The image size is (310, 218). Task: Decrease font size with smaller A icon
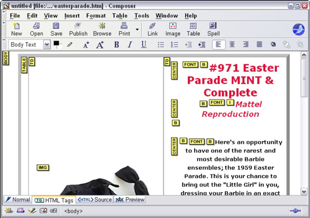tap(86, 45)
